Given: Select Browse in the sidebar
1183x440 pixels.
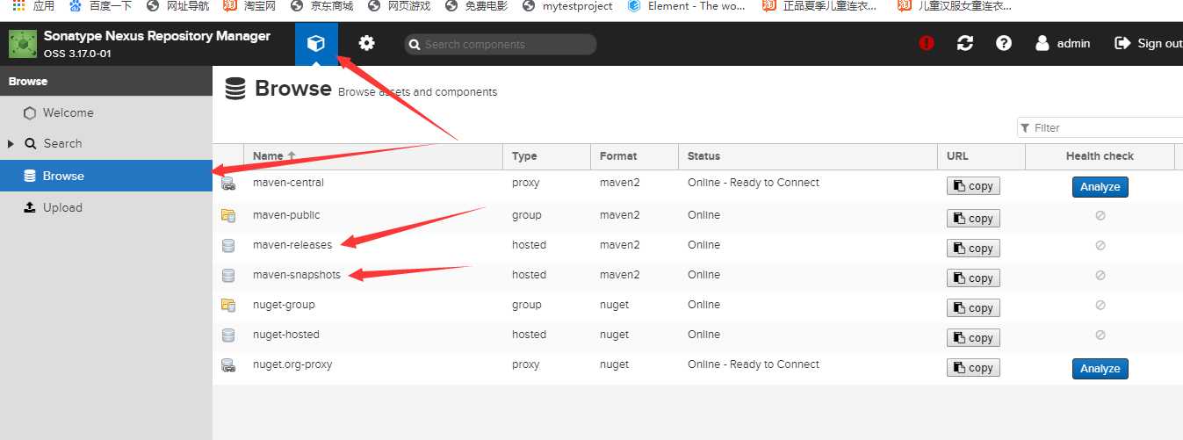Looking at the screenshot, I should click(105, 176).
